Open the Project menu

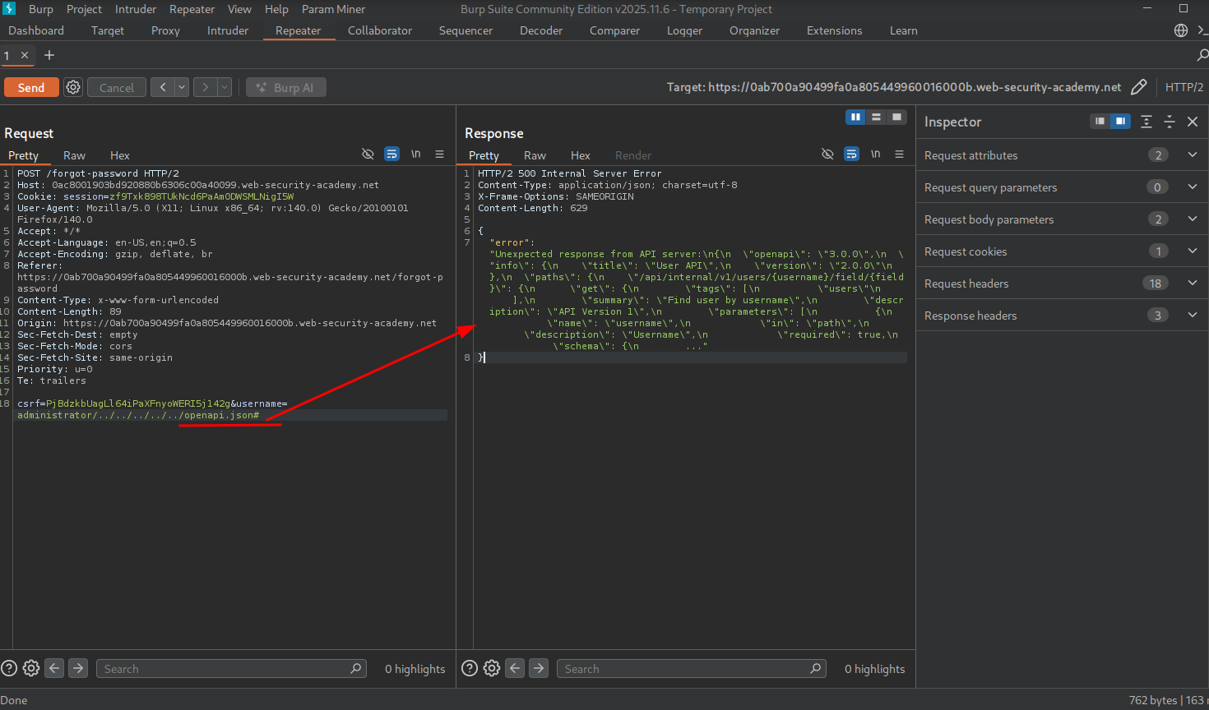point(84,9)
